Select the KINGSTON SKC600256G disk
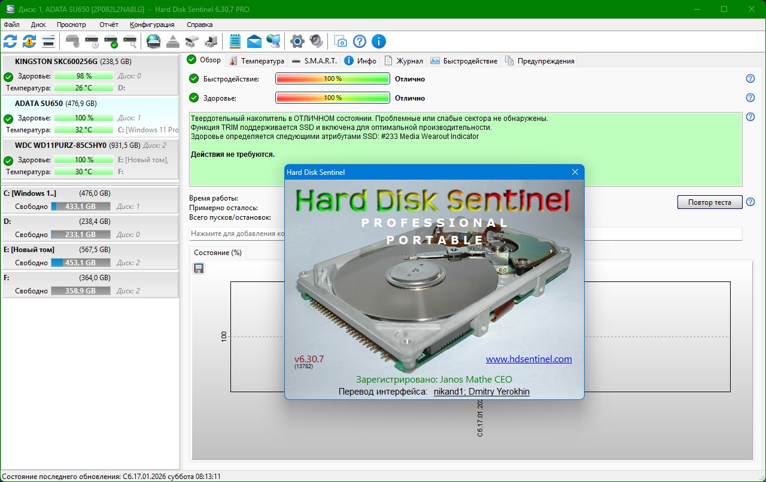The height and width of the screenshot is (482, 766). 56,61
